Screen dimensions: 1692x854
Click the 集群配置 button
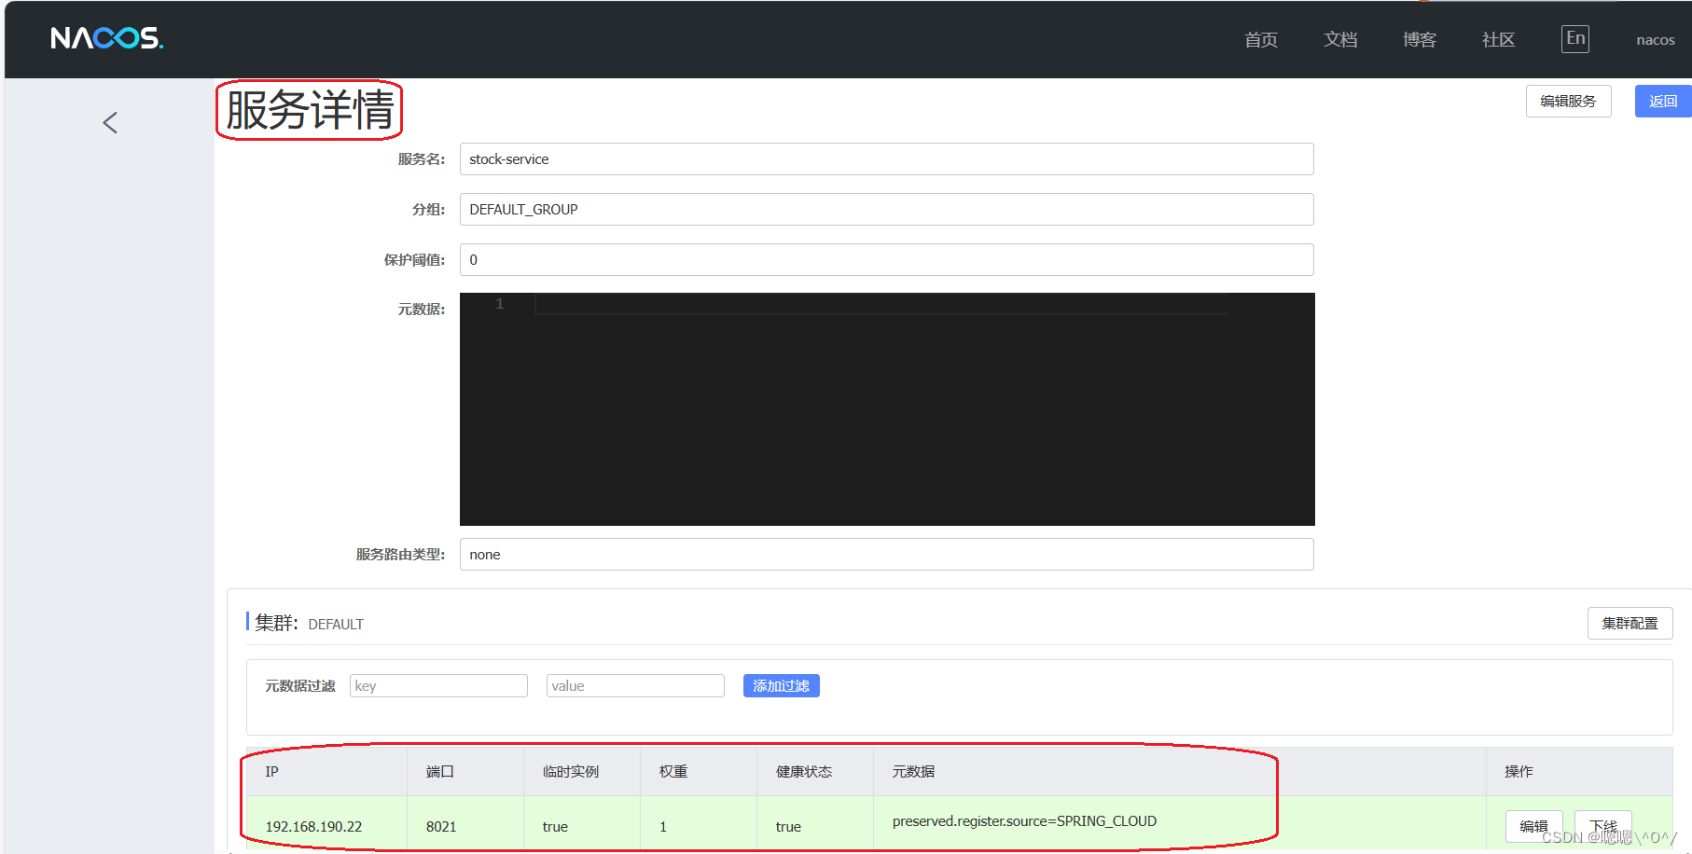coord(1630,623)
